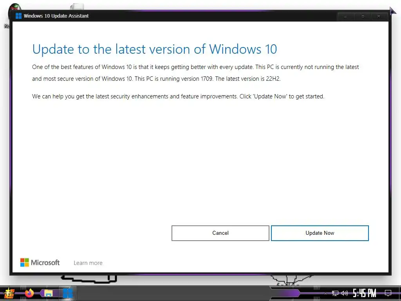Viewport: 401px width, 301px height.
Task: Click the Windows logo in the title bar
Action: tap(18, 16)
